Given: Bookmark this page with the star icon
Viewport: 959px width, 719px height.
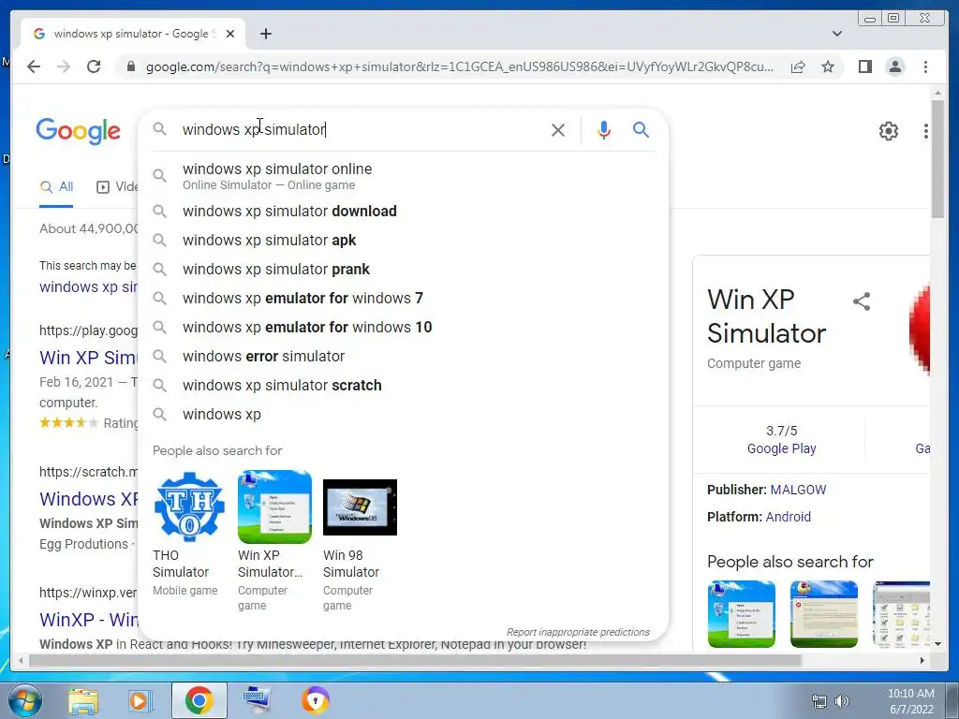Looking at the screenshot, I should pyautogui.click(x=828, y=66).
